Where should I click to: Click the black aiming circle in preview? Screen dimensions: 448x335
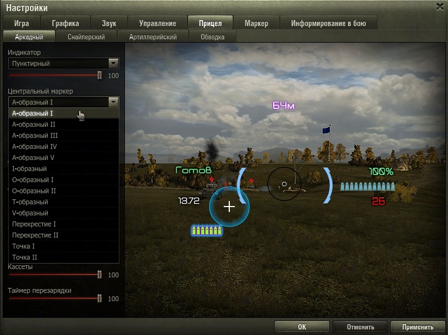284,184
